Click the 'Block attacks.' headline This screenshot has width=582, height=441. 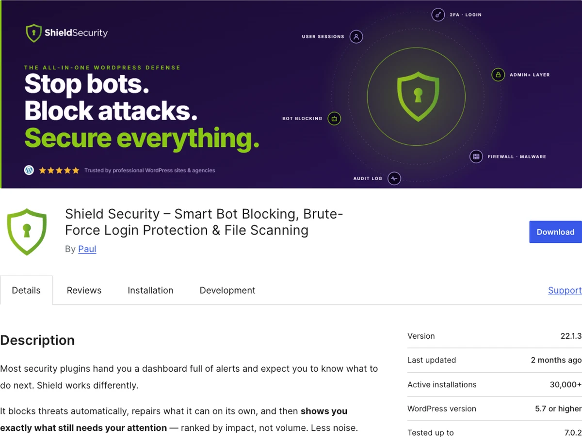(111, 111)
